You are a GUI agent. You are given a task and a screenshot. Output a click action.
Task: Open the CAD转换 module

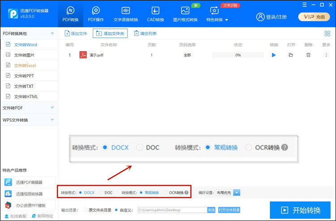tap(155, 14)
